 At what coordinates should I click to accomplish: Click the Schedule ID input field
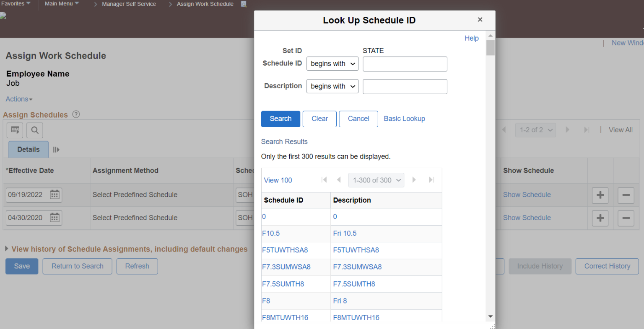tap(404, 64)
